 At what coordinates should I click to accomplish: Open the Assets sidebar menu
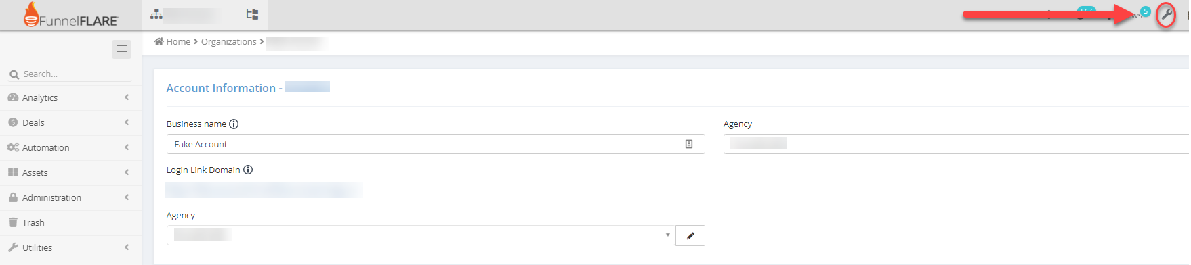click(70, 172)
